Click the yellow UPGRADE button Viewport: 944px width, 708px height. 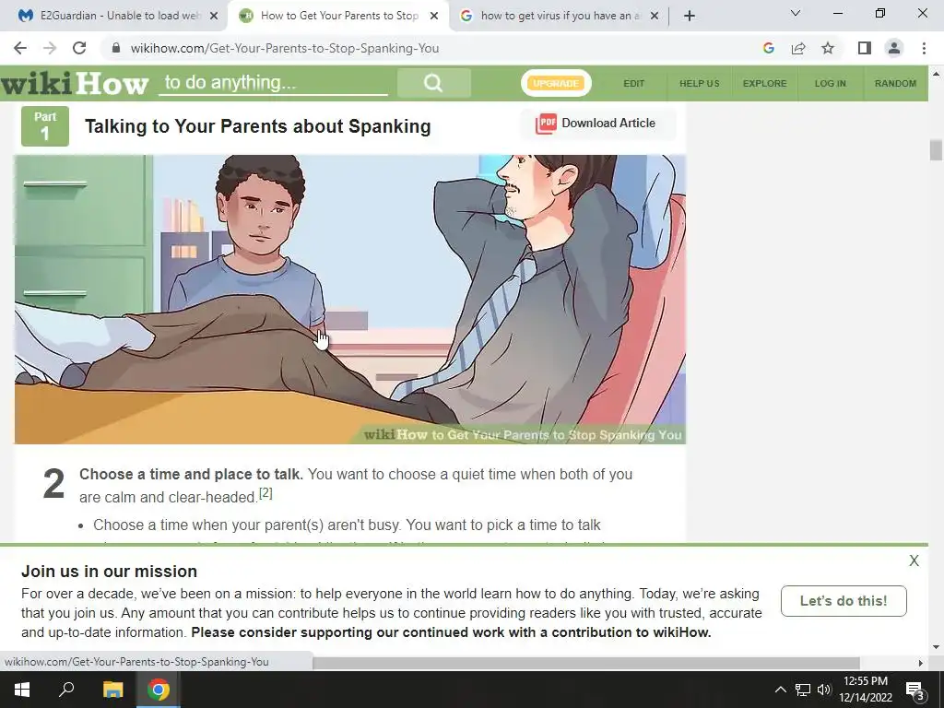(x=556, y=84)
